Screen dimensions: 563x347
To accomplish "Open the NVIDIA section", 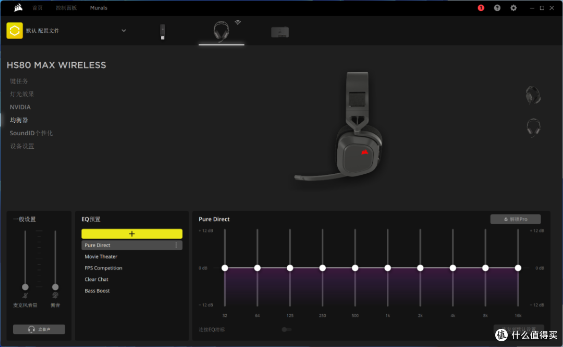I will tap(20, 107).
